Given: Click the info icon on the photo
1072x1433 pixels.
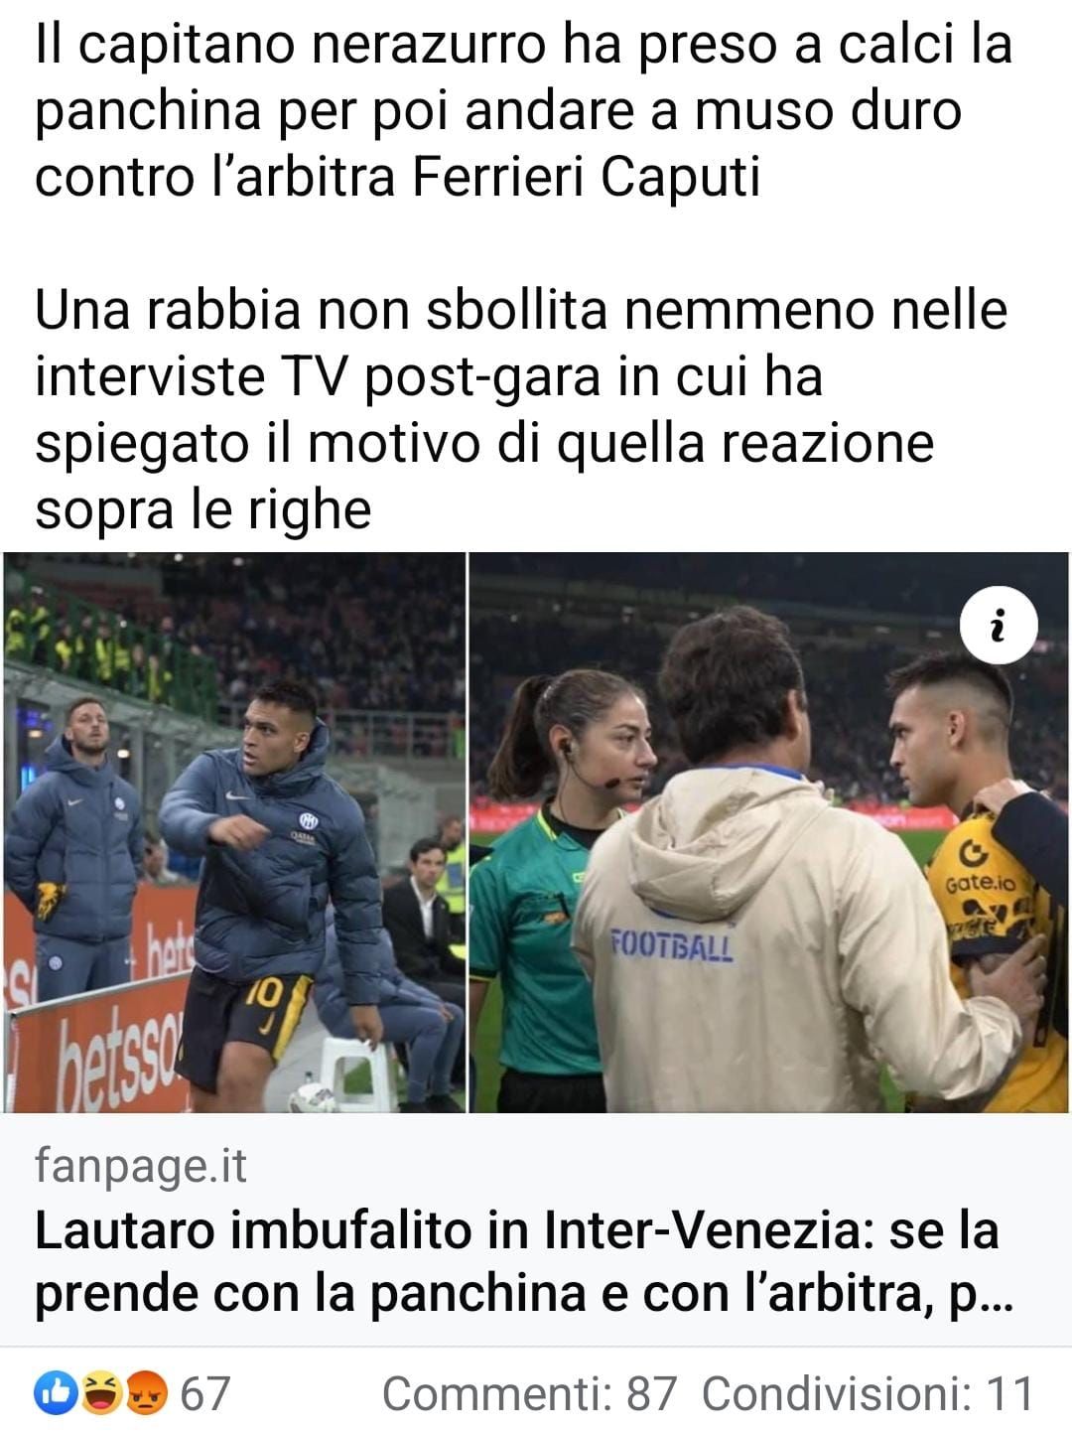Looking at the screenshot, I should (x=999, y=627).
